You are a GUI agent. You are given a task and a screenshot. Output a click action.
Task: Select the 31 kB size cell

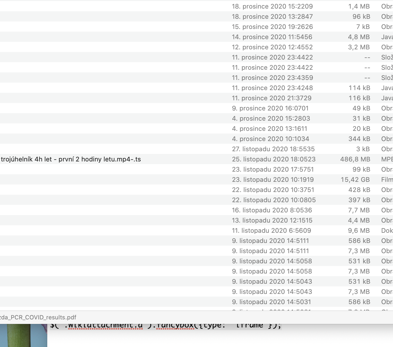point(361,119)
